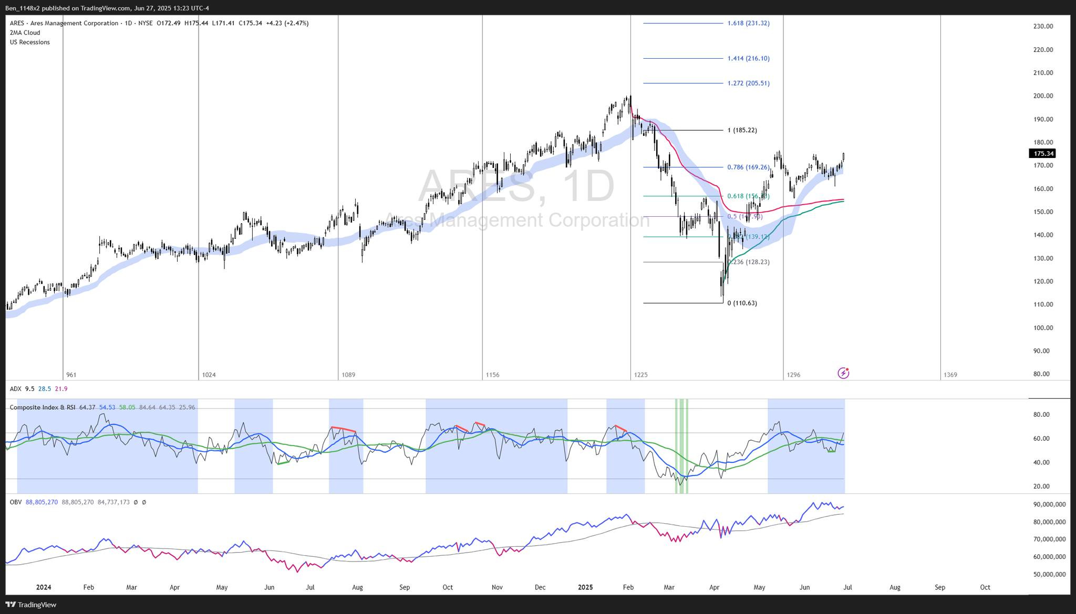Select the 1.414 (216.10) Fibonacci level label

[748, 58]
